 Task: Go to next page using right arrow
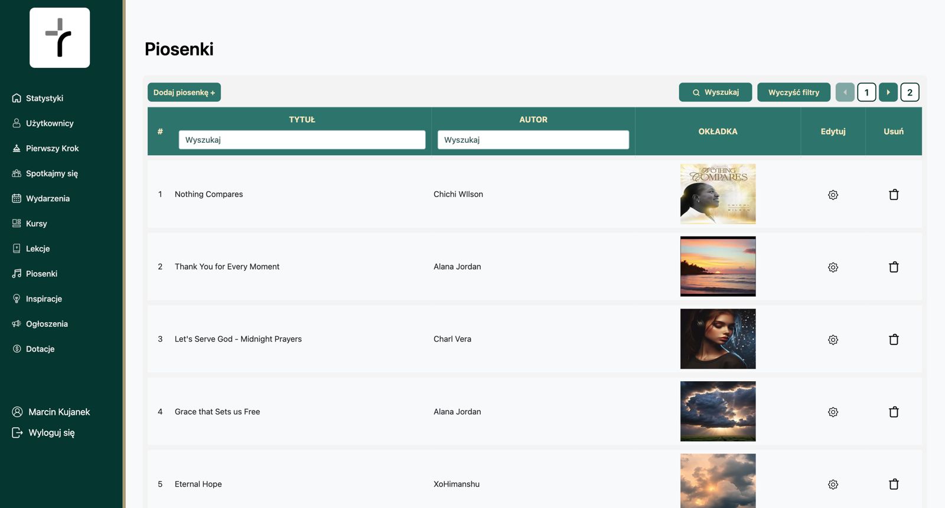click(x=888, y=92)
